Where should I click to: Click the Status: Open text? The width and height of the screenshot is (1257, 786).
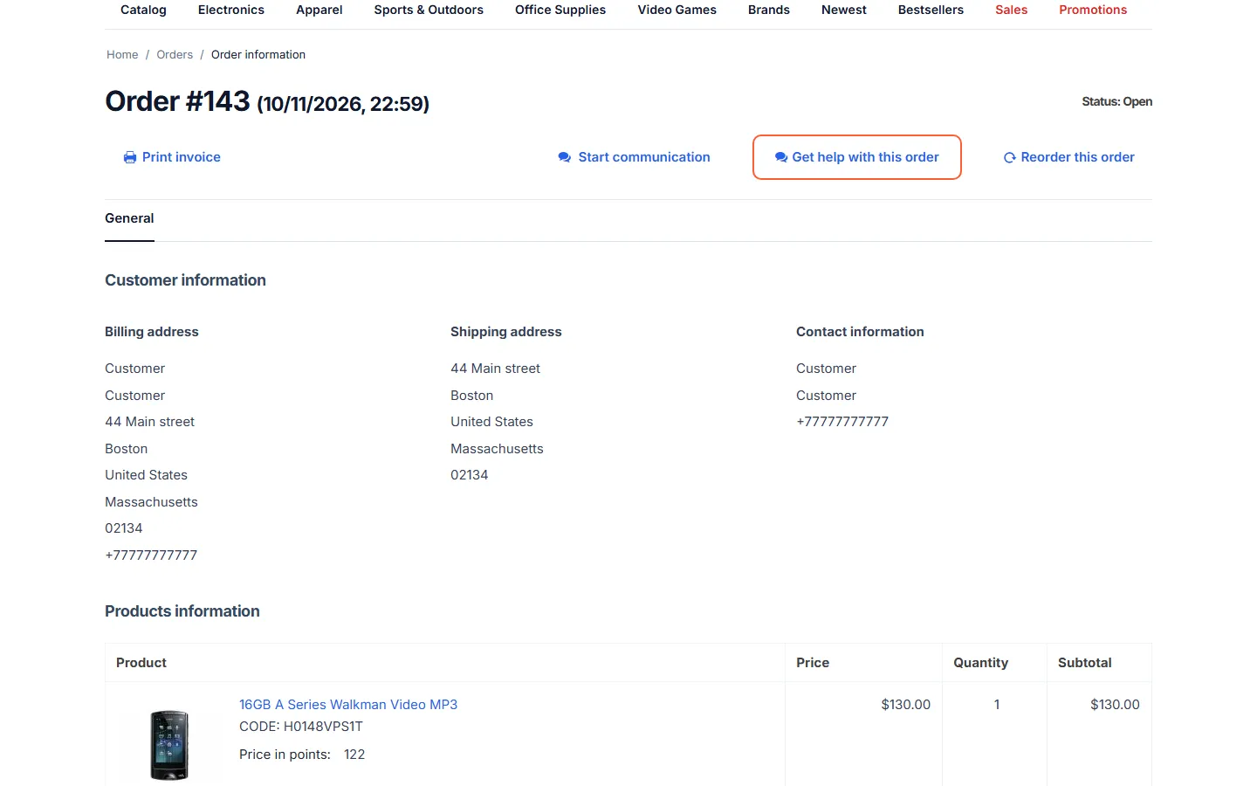coord(1117,101)
